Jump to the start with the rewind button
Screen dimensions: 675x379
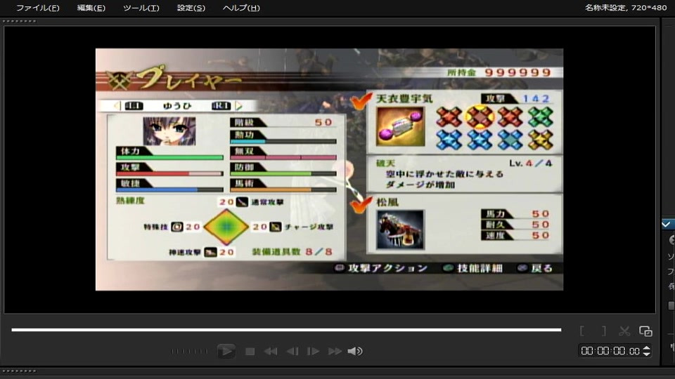270,352
